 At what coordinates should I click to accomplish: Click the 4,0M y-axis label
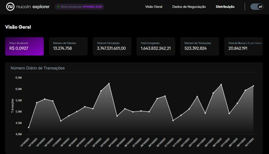(x=18, y=134)
